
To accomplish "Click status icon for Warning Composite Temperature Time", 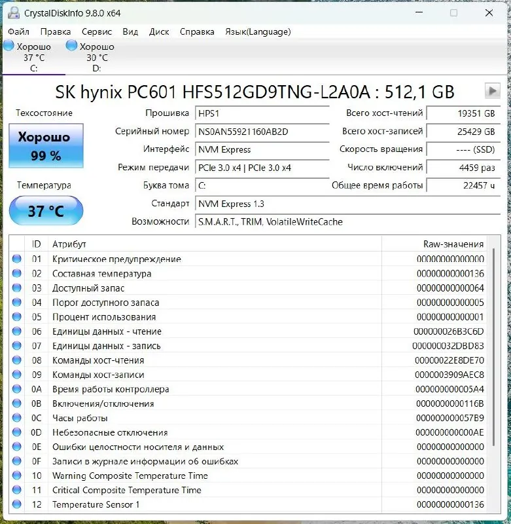I will click(17, 476).
